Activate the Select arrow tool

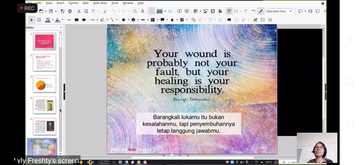[x=32, y=20]
